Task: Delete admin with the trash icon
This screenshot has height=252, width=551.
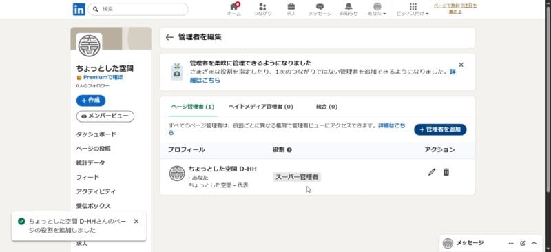Action: [446, 172]
